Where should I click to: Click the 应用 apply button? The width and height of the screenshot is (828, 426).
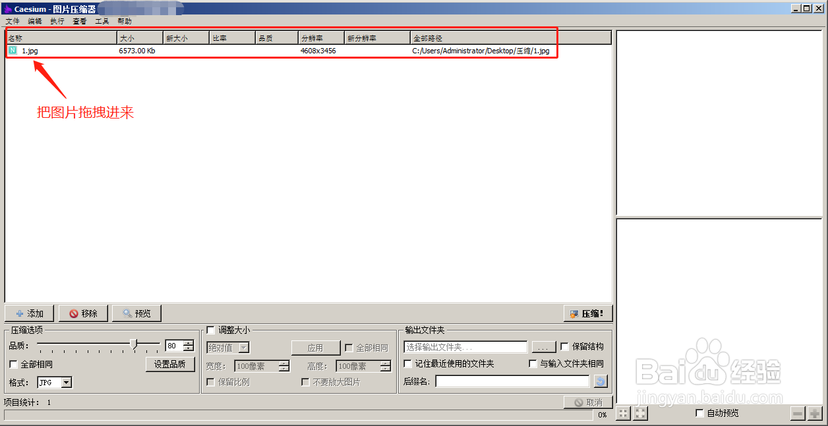coord(316,348)
